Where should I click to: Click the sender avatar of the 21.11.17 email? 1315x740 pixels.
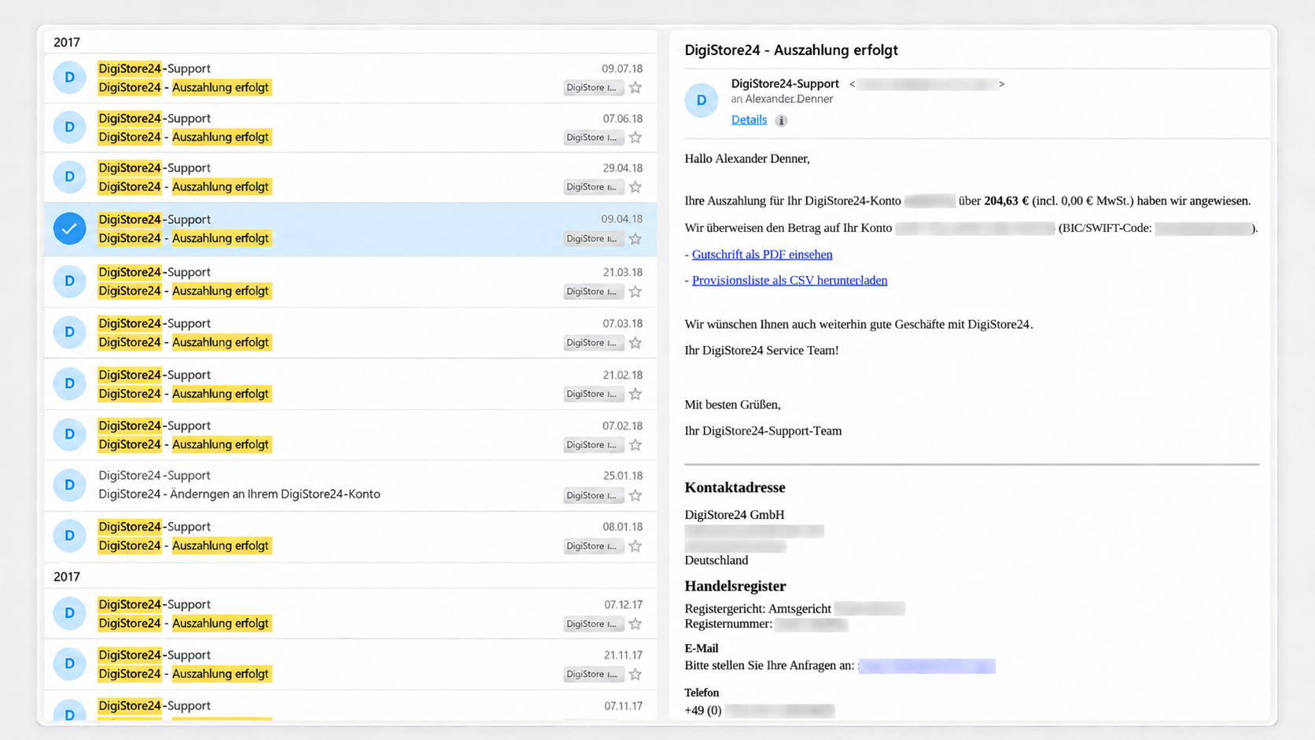click(x=70, y=664)
